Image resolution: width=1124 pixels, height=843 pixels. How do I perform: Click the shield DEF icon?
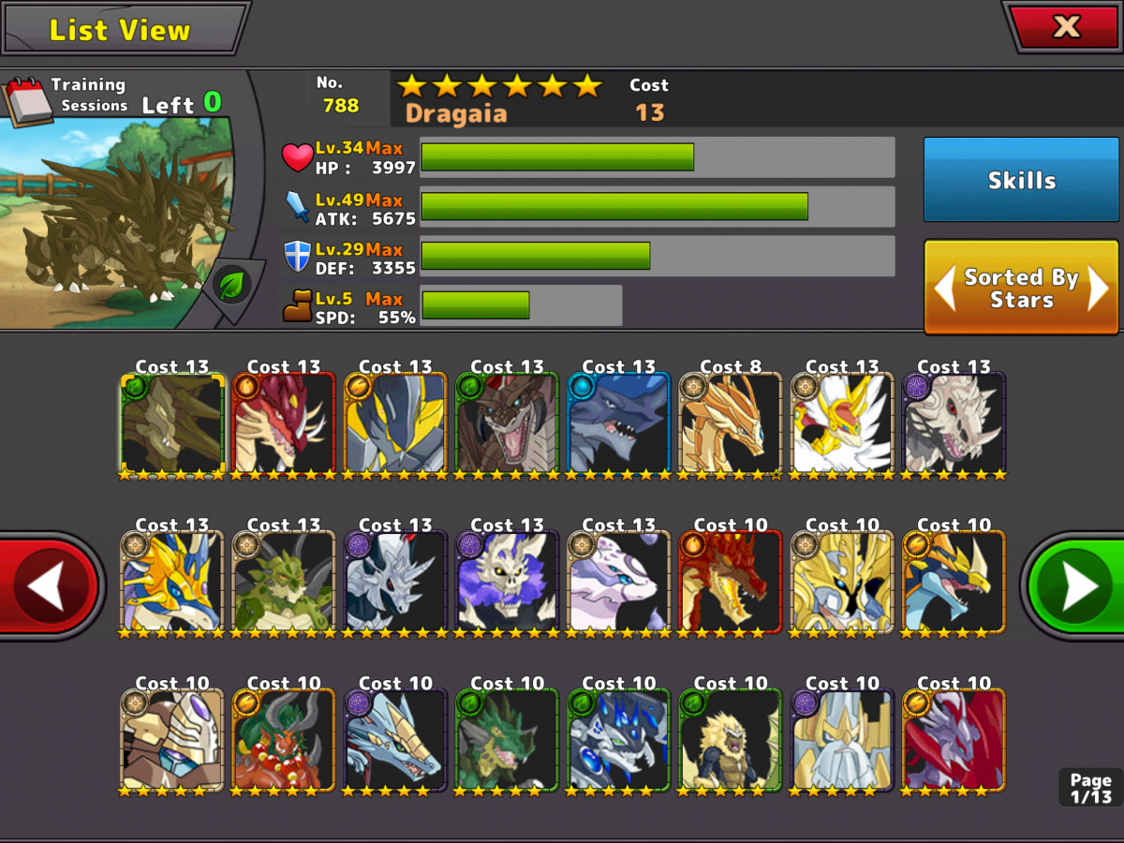click(297, 256)
